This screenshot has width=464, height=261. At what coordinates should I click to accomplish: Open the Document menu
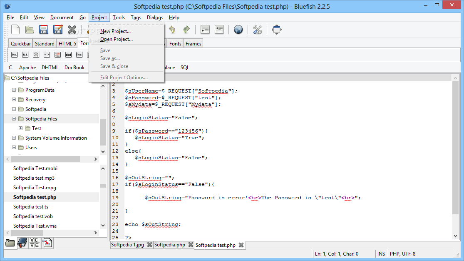(x=62, y=18)
